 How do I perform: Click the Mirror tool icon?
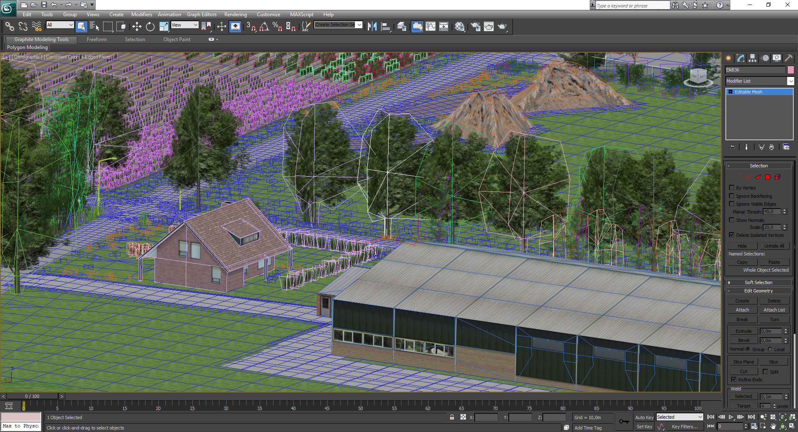point(372,27)
